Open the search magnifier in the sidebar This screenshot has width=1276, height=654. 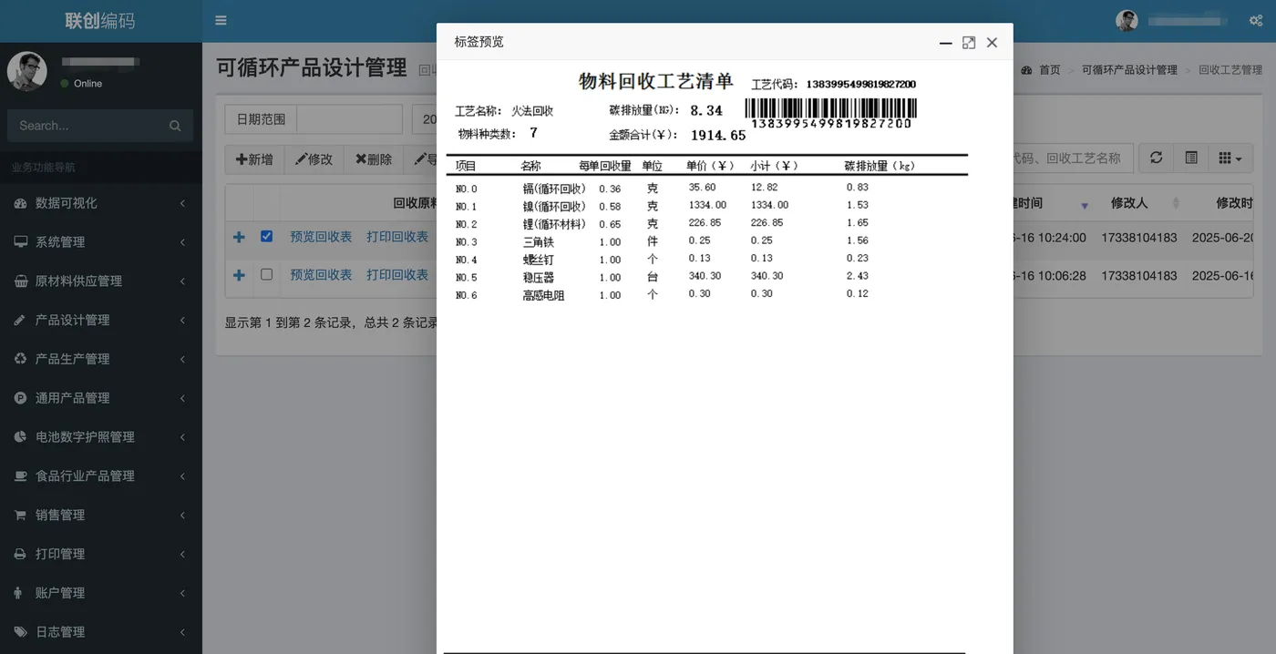[x=174, y=125]
